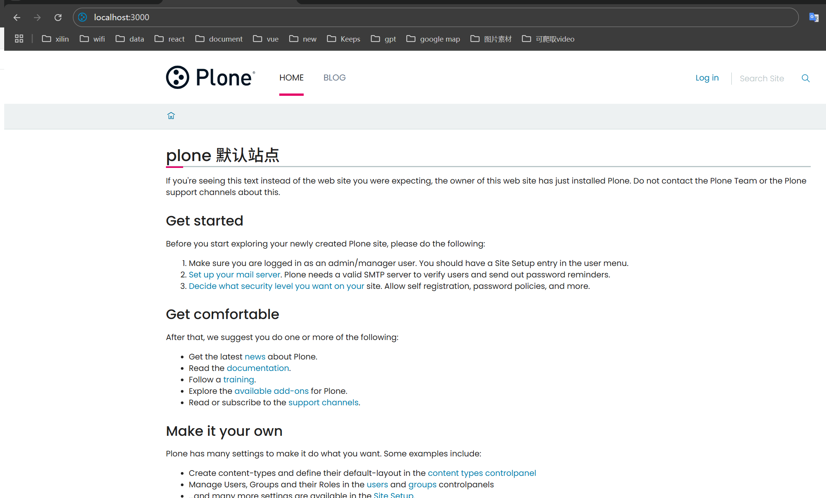Expand the document bookmarks folder
This screenshot has height=498, width=826.
coord(219,39)
